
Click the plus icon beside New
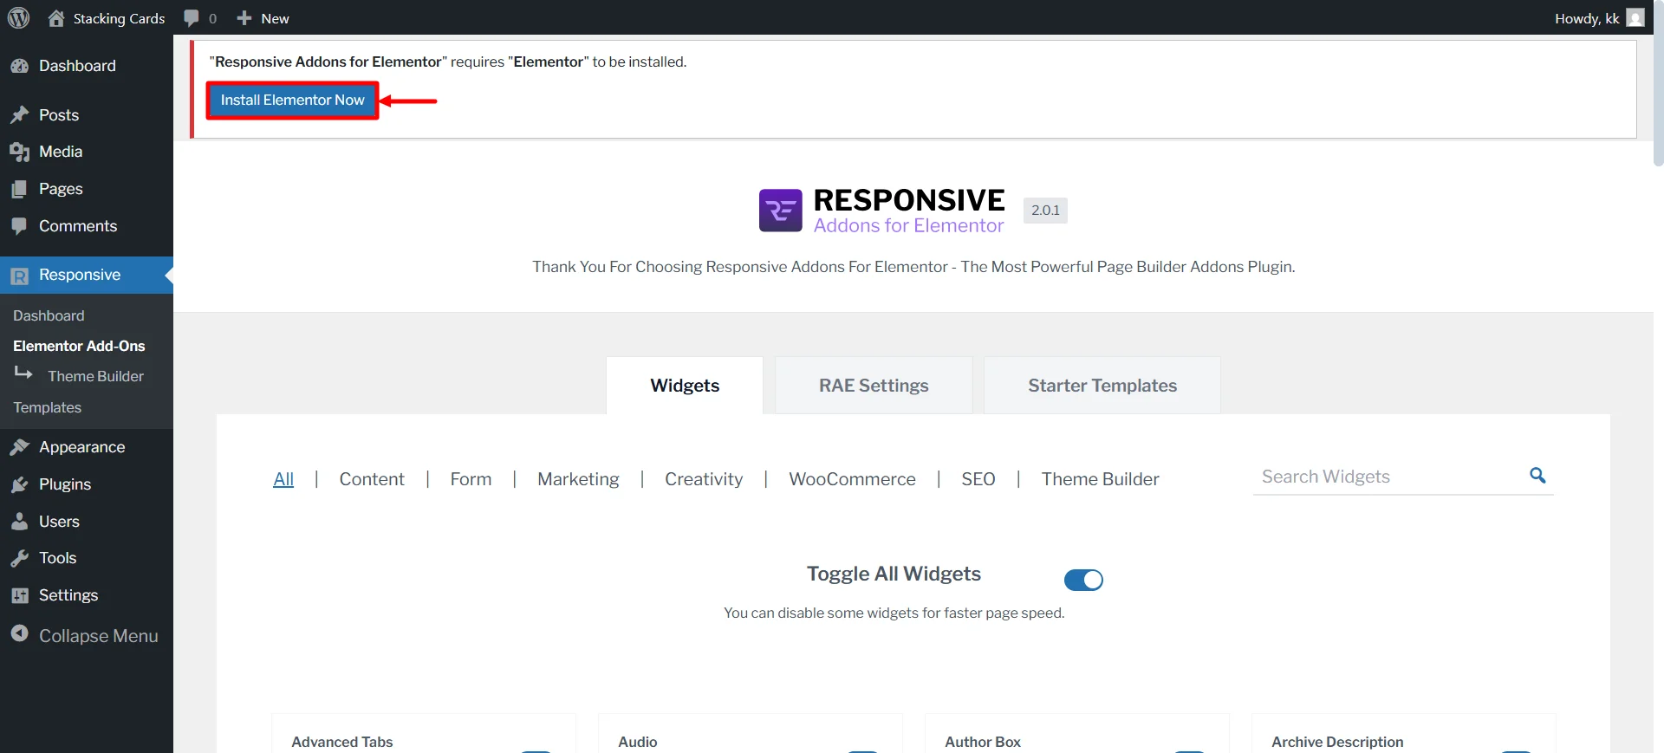coord(244,18)
